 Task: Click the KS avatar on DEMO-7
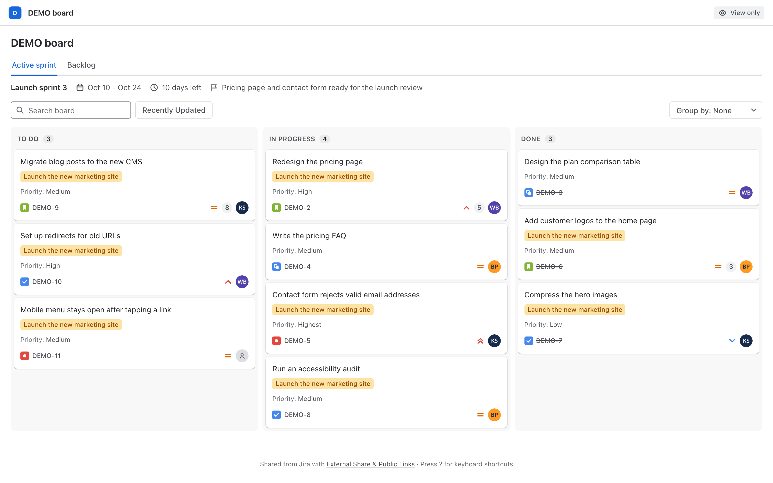coord(746,341)
